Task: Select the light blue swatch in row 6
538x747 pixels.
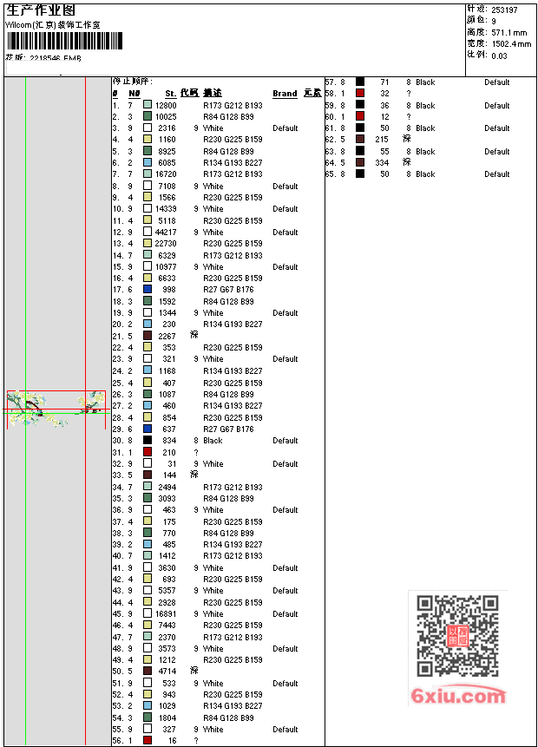Action: [148, 162]
